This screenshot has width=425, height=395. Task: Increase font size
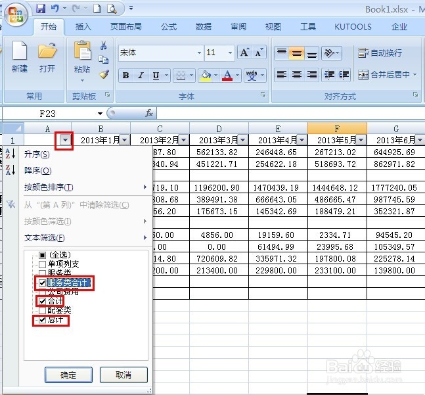[245, 53]
